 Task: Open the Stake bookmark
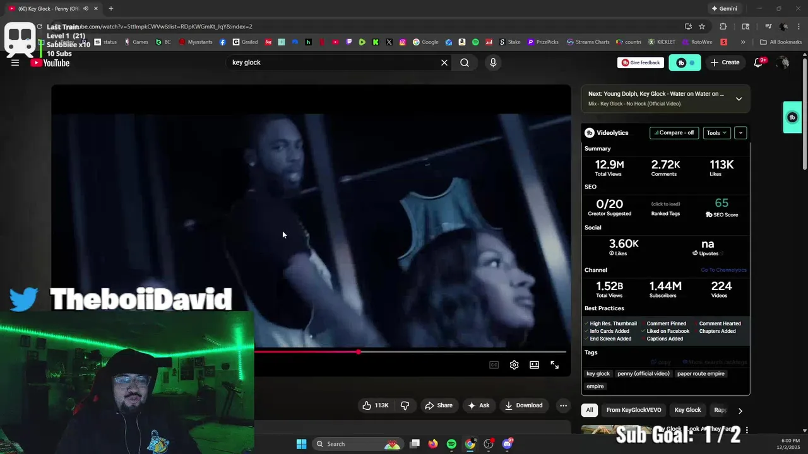(509, 42)
